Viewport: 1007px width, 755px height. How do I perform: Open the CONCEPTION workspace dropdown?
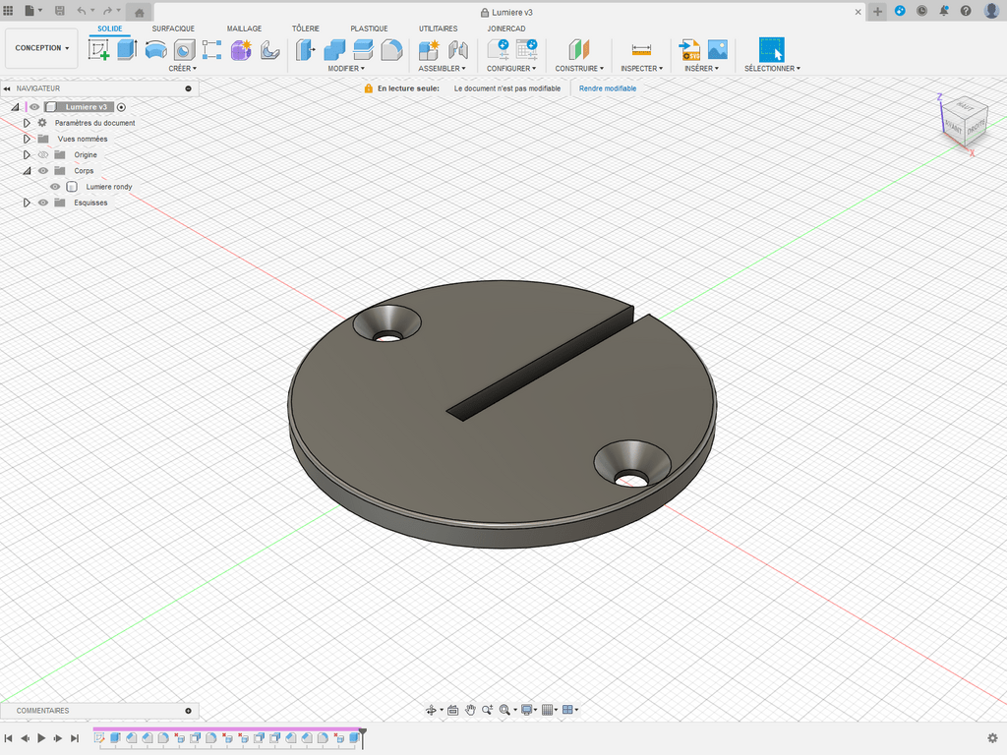(x=41, y=48)
